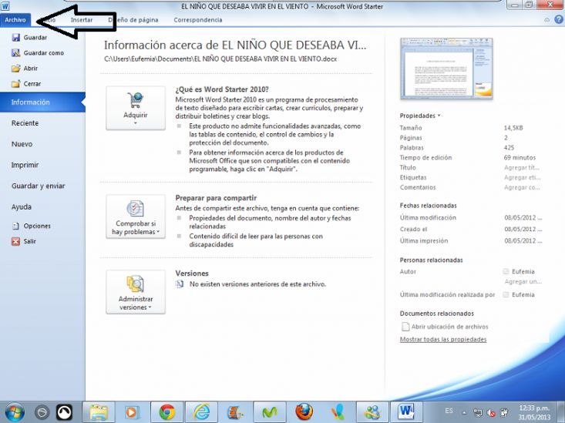Click the Word taskbar button
Image resolution: width=565 pixels, height=423 pixels.
point(406,412)
